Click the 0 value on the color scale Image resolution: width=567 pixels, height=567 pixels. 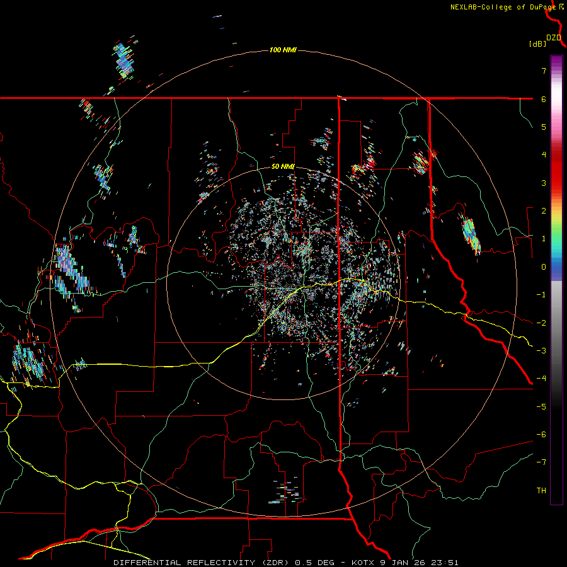point(544,267)
